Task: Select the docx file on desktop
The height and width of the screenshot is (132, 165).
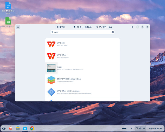Action: [8, 8]
